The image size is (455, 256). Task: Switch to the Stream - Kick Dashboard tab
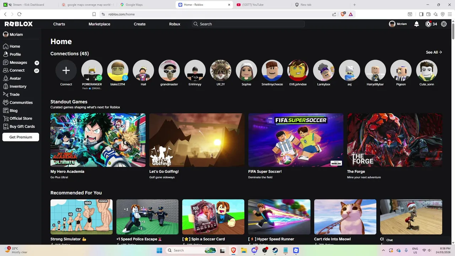click(x=28, y=5)
